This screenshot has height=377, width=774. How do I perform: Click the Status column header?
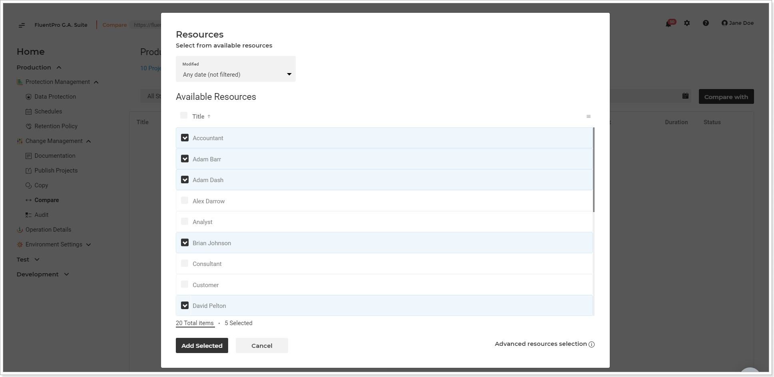[712, 122]
